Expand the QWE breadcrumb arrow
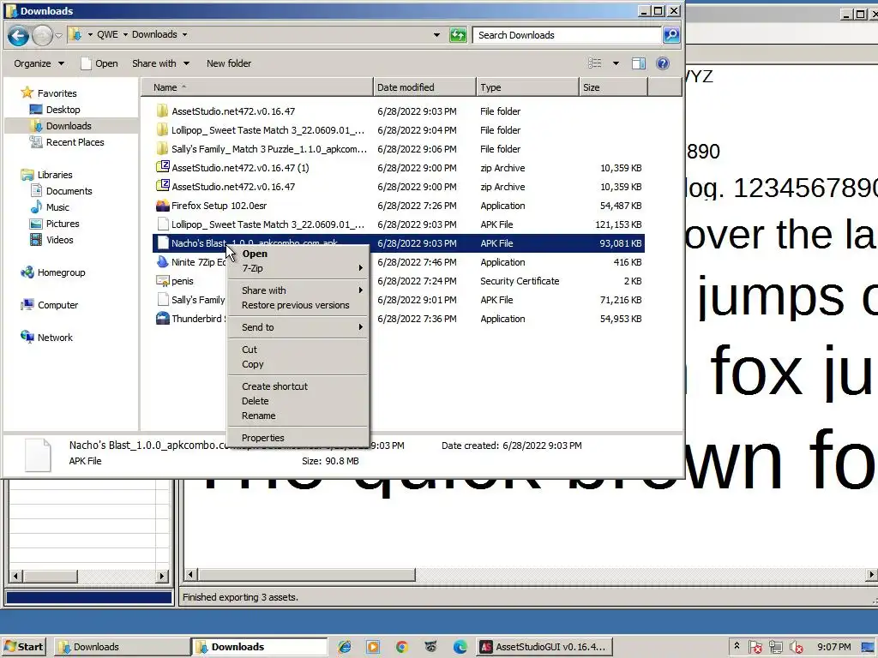The image size is (878, 658). 125,34
